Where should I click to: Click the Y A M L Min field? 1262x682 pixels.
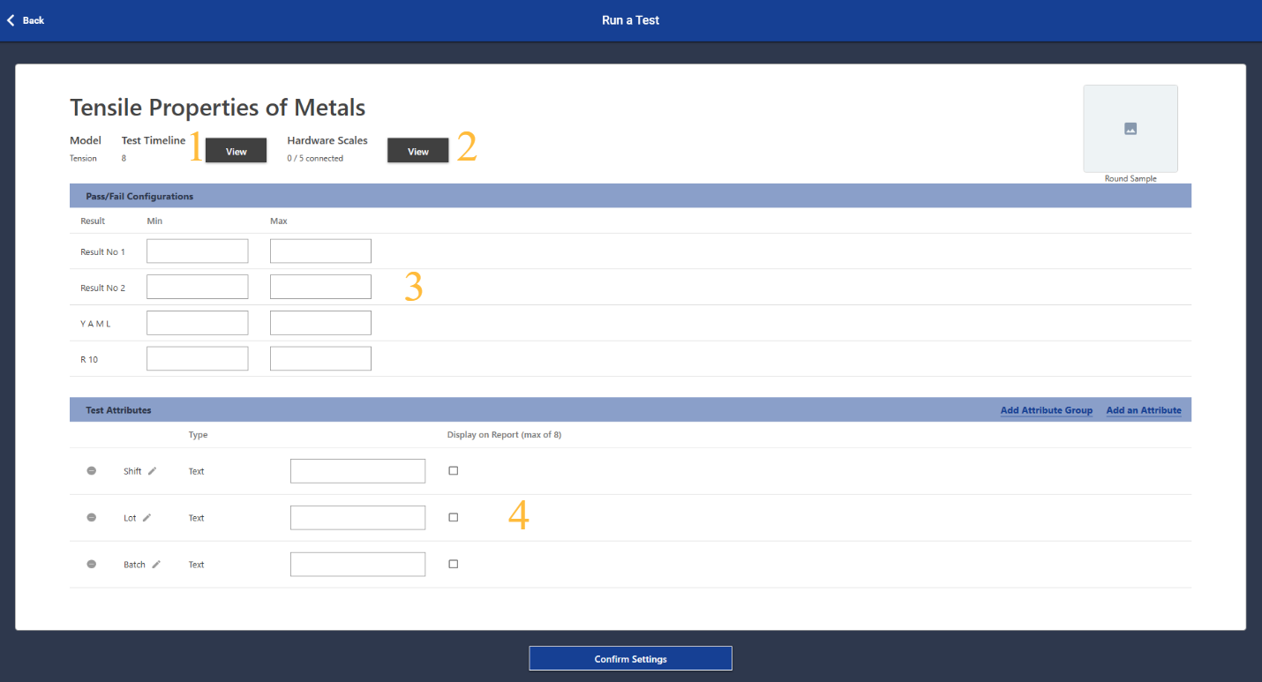coord(198,323)
